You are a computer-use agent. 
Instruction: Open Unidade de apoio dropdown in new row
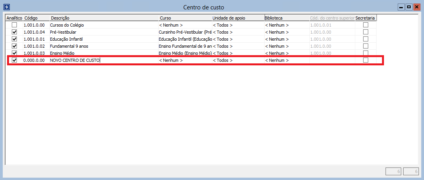tap(238, 60)
